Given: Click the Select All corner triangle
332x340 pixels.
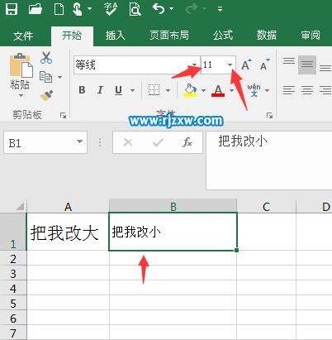Looking at the screenshot, I should 20,207.
